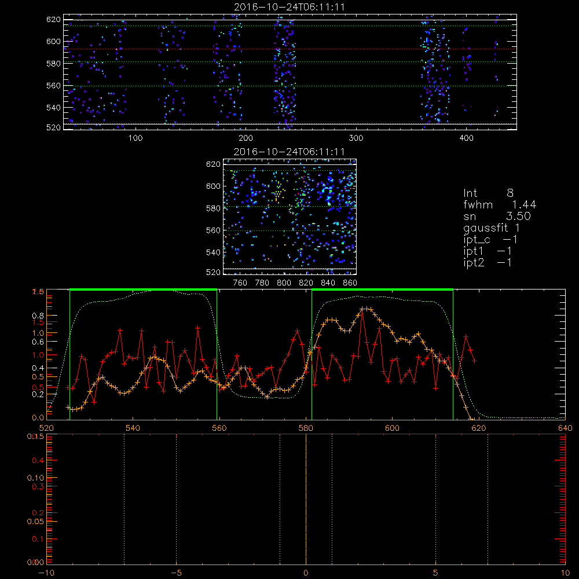The image size is (579, 579).
Task: Select the 'ipt2 -1' readout line
Action: (488, 262)
